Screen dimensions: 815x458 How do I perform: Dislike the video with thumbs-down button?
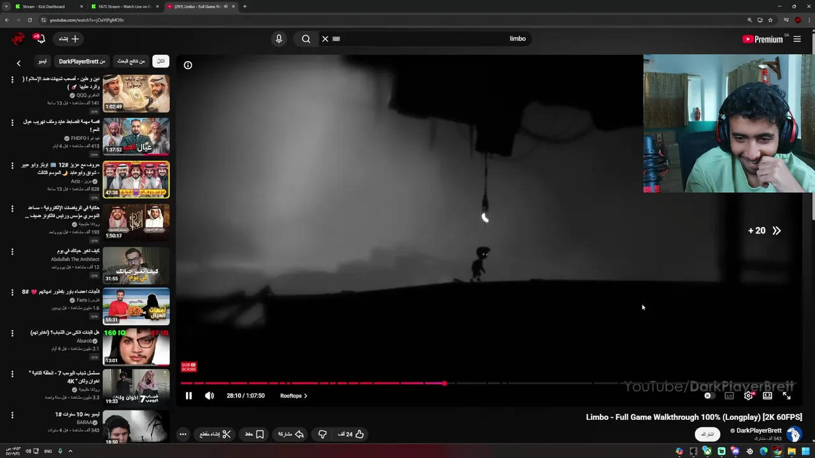point(323,434)
